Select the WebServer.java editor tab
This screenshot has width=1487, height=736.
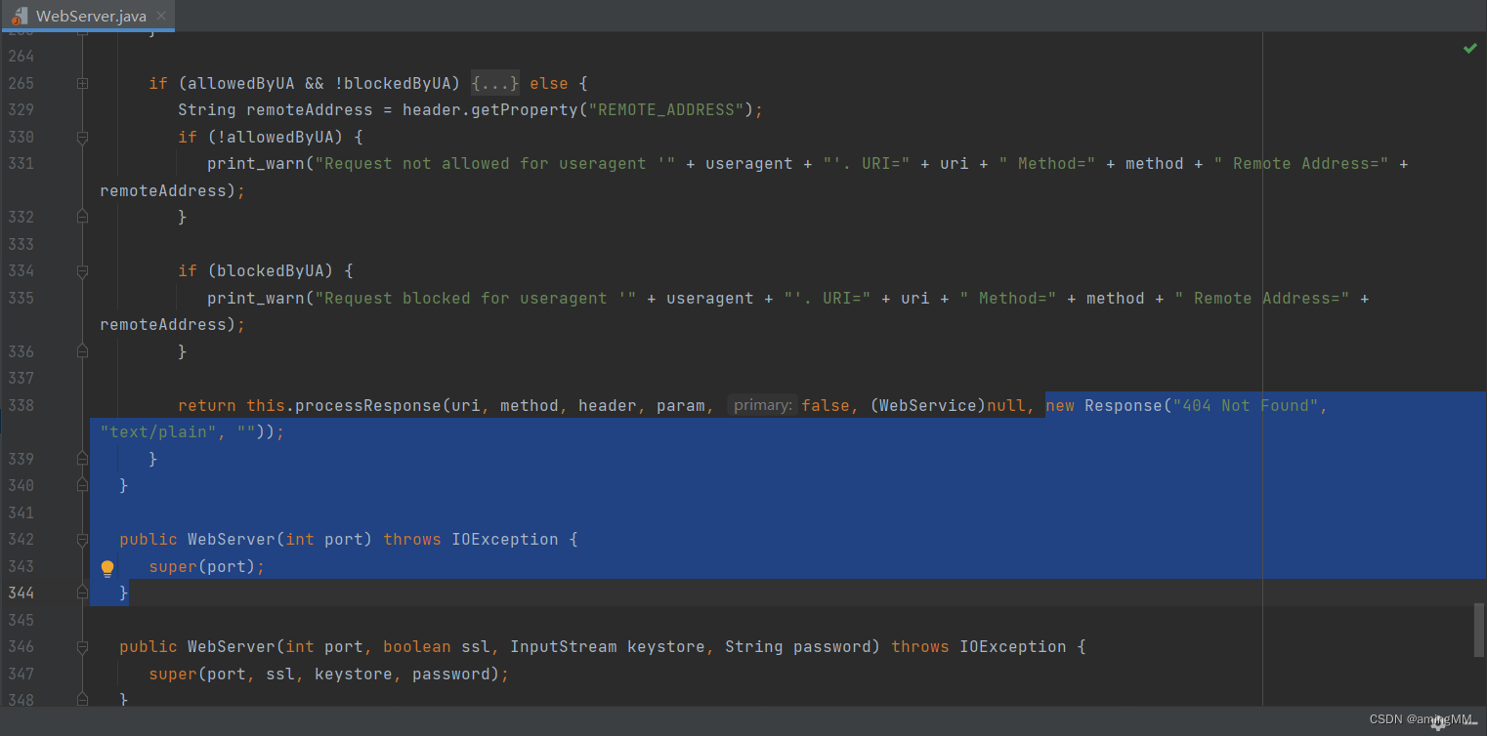(88, 16)
